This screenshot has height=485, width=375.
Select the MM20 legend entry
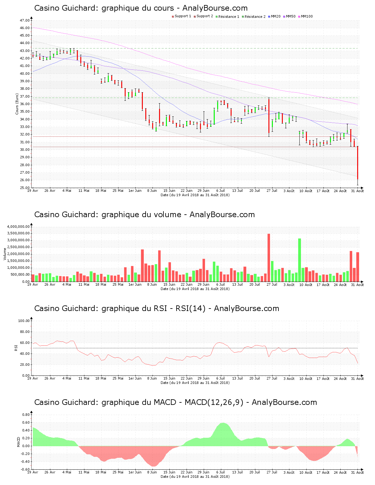point(274,16)
